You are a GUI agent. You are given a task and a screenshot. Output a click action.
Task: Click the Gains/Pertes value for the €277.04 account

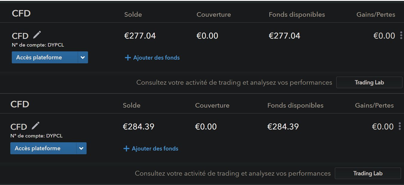pos(384,36)
